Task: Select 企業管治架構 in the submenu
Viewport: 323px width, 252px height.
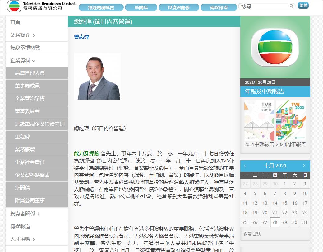Action: (37, 99)
